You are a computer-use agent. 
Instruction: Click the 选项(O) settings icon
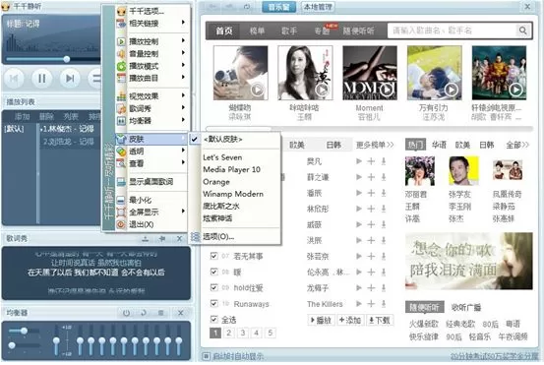click(196, 237)
